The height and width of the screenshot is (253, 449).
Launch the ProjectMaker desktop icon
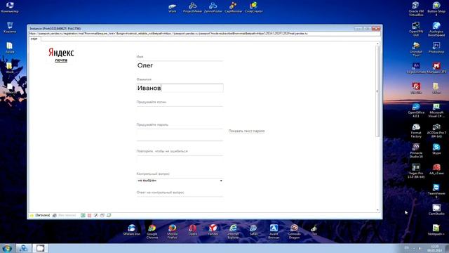pyautogui.click(x=192, y=8)
